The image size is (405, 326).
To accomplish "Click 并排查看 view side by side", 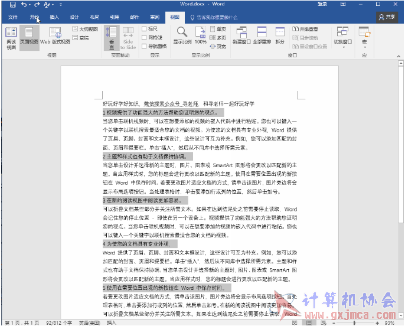I will coord(305,29).
